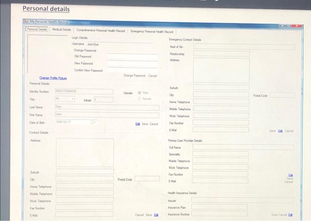This screenshot has width=311, height=221.
Task: Click the Next of Kin field
Action: (x=244, y=47)
